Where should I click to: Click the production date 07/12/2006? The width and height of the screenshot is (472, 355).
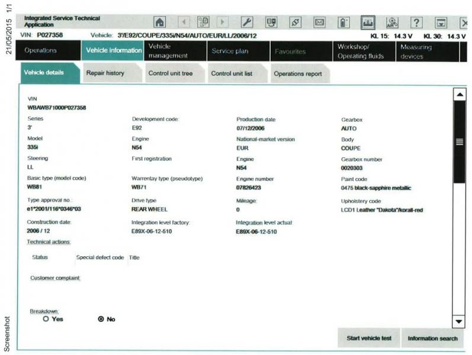(251, 128)
